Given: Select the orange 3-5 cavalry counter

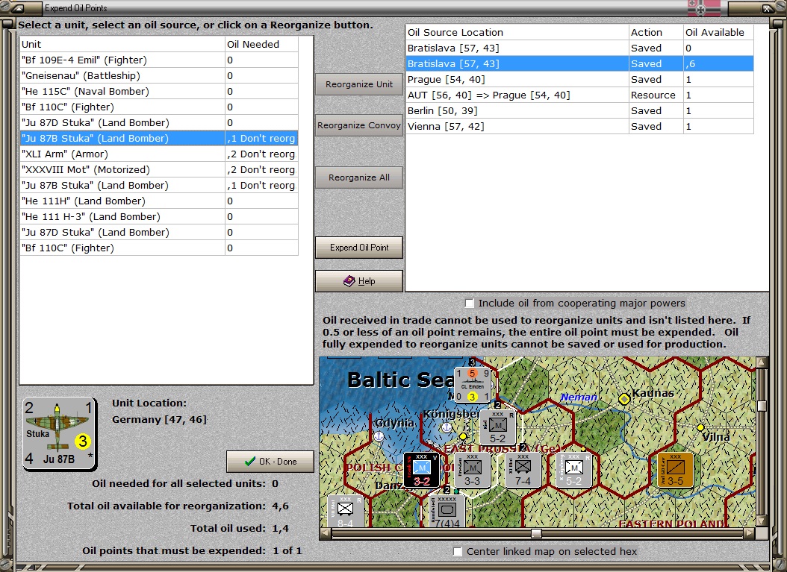Looking at the screenshot, I should [675, 470].
